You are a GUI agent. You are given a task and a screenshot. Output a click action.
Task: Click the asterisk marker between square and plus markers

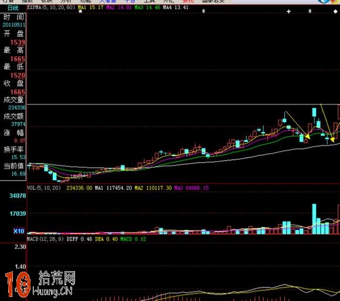[203, 11]
